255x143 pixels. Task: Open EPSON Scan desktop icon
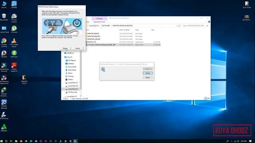[4, 116]
